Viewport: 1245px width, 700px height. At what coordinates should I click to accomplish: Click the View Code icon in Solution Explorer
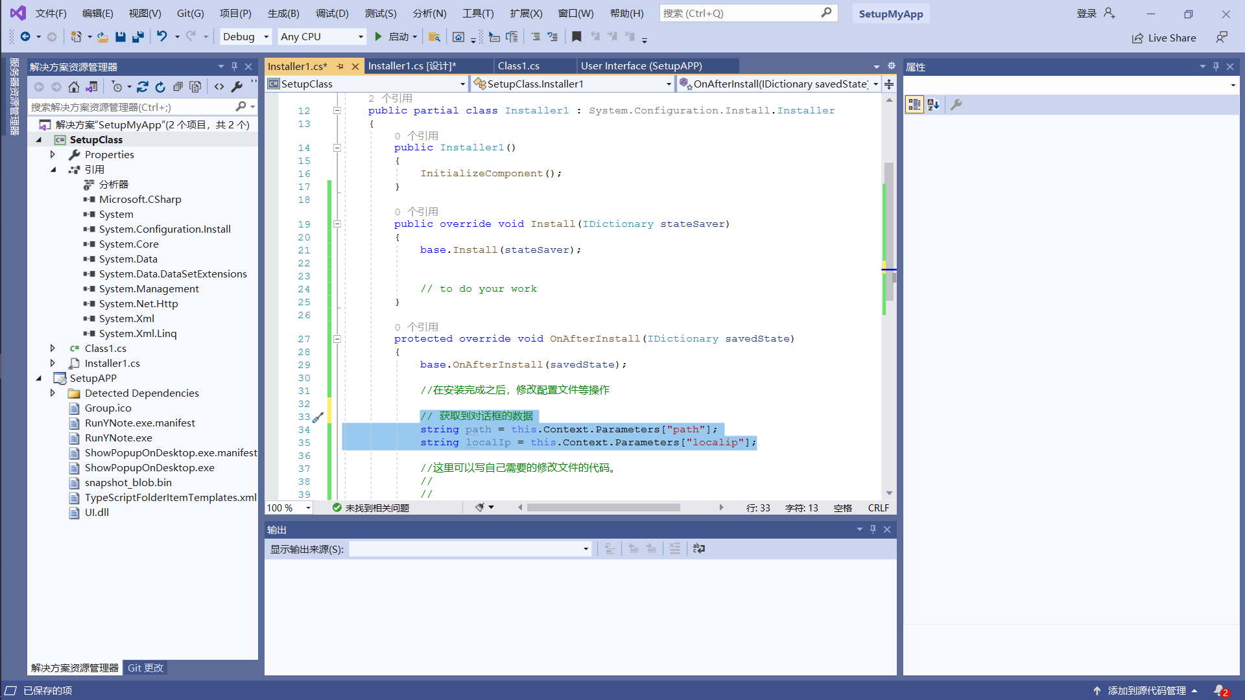pos(219,87)
